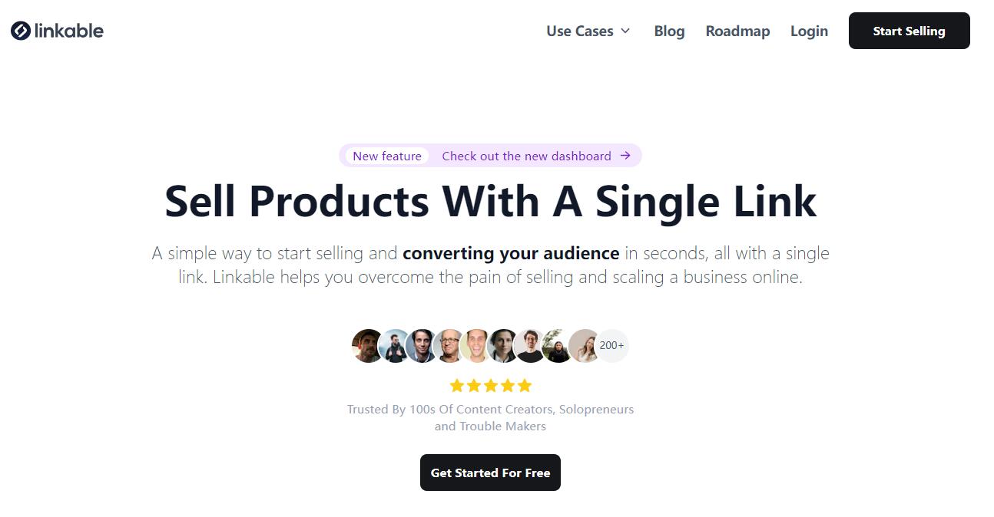Open the Use Cases menu options

580,31
